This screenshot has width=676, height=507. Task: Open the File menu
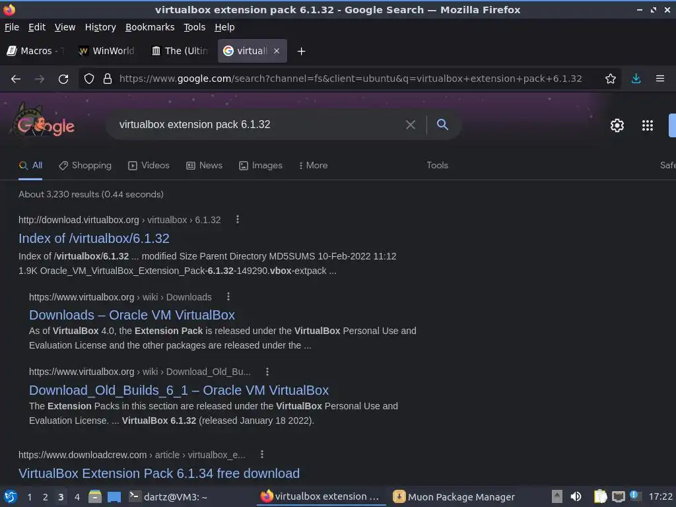tap(12, 27)
